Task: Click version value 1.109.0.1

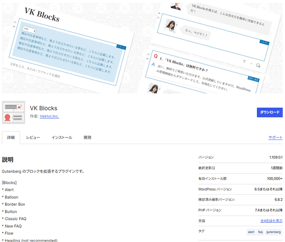Action: tap(276, 157)
